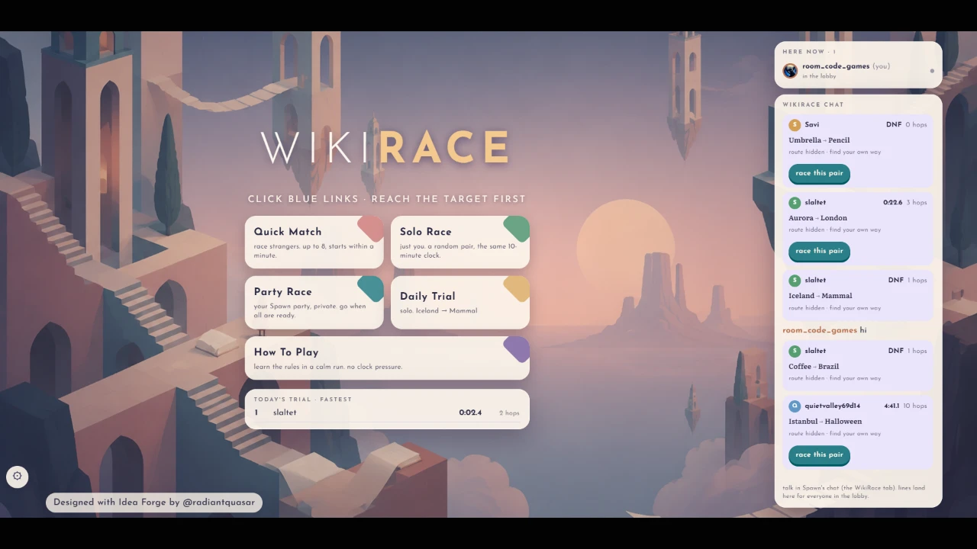The width and height of the screenshot is (977, 549).
Task: Click the 0:22.6 time on slaltet's entry
Action: pyautogui.click(x=892, y=203)
